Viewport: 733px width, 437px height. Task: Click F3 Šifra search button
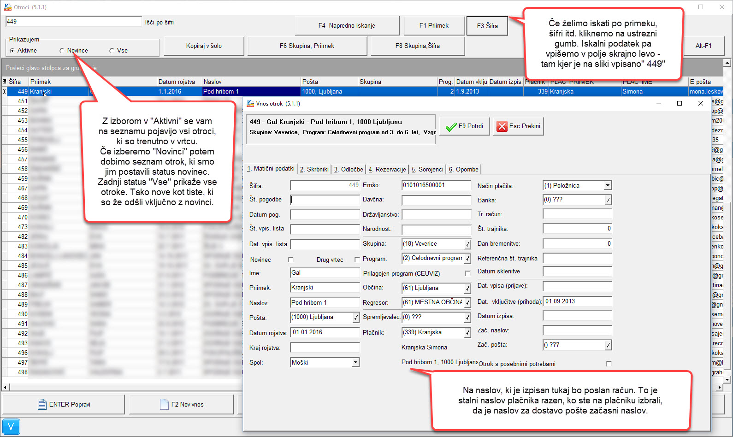(x=487, y=26)
